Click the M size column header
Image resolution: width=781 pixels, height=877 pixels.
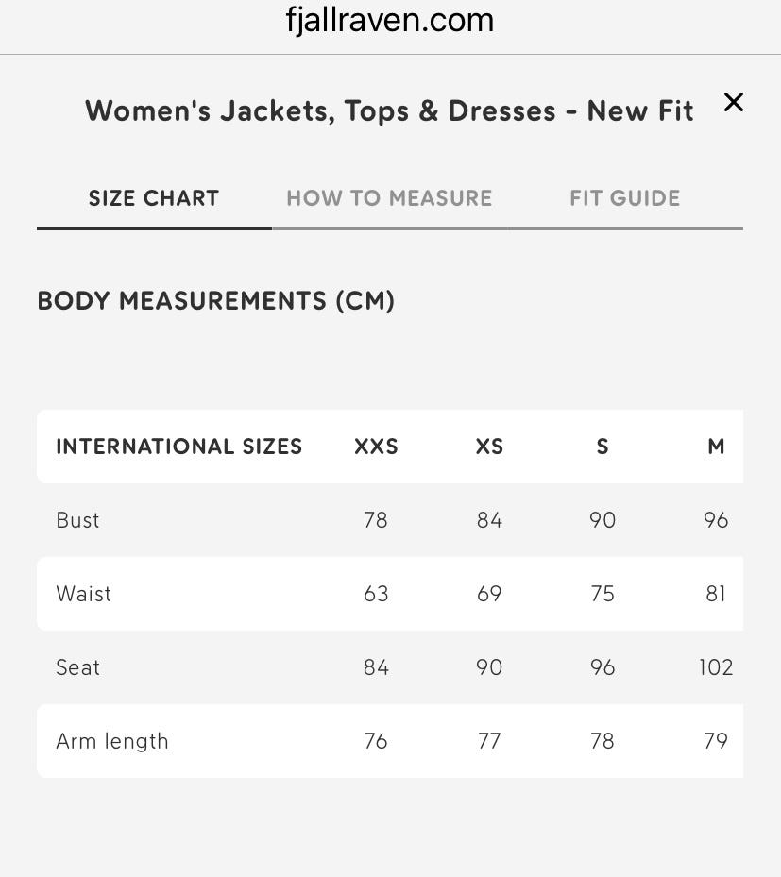716,447
